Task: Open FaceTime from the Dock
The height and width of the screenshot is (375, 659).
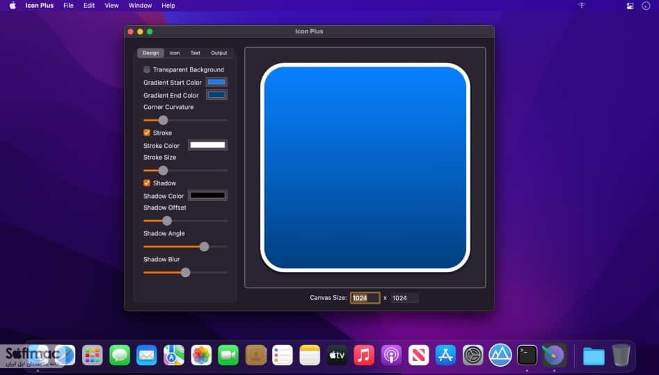Action: pyautogui.click(x=228, y=356)
